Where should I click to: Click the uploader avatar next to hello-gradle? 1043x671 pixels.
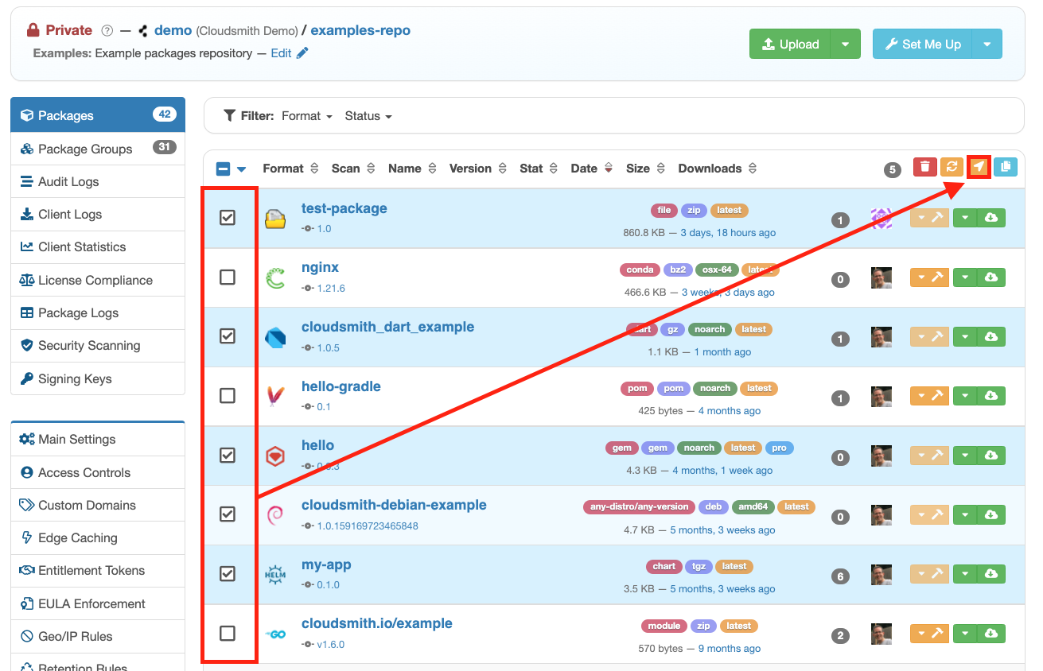[x=881, y=395]
